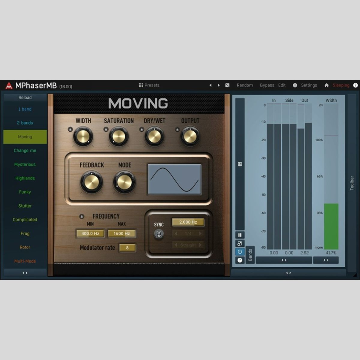
Task: Select the 1 band preset
Action: (x=25, y=109)
